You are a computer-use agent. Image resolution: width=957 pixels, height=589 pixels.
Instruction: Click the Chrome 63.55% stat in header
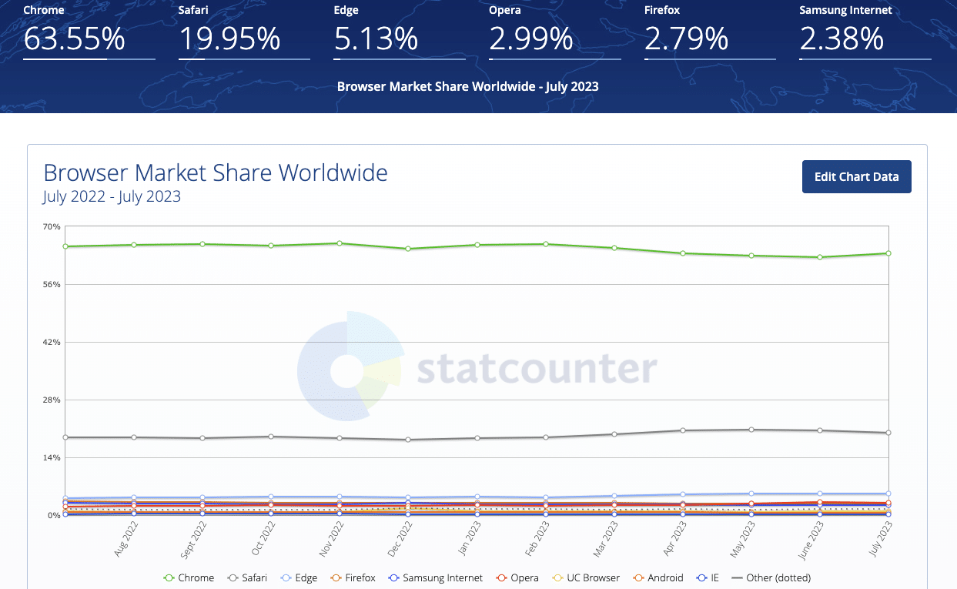74,38
